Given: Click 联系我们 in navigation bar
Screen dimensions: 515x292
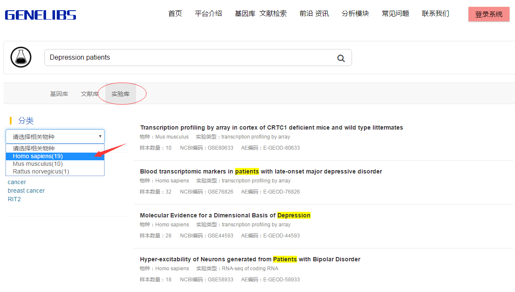Looking at the screenshot, I should click(x=435, y=14).
